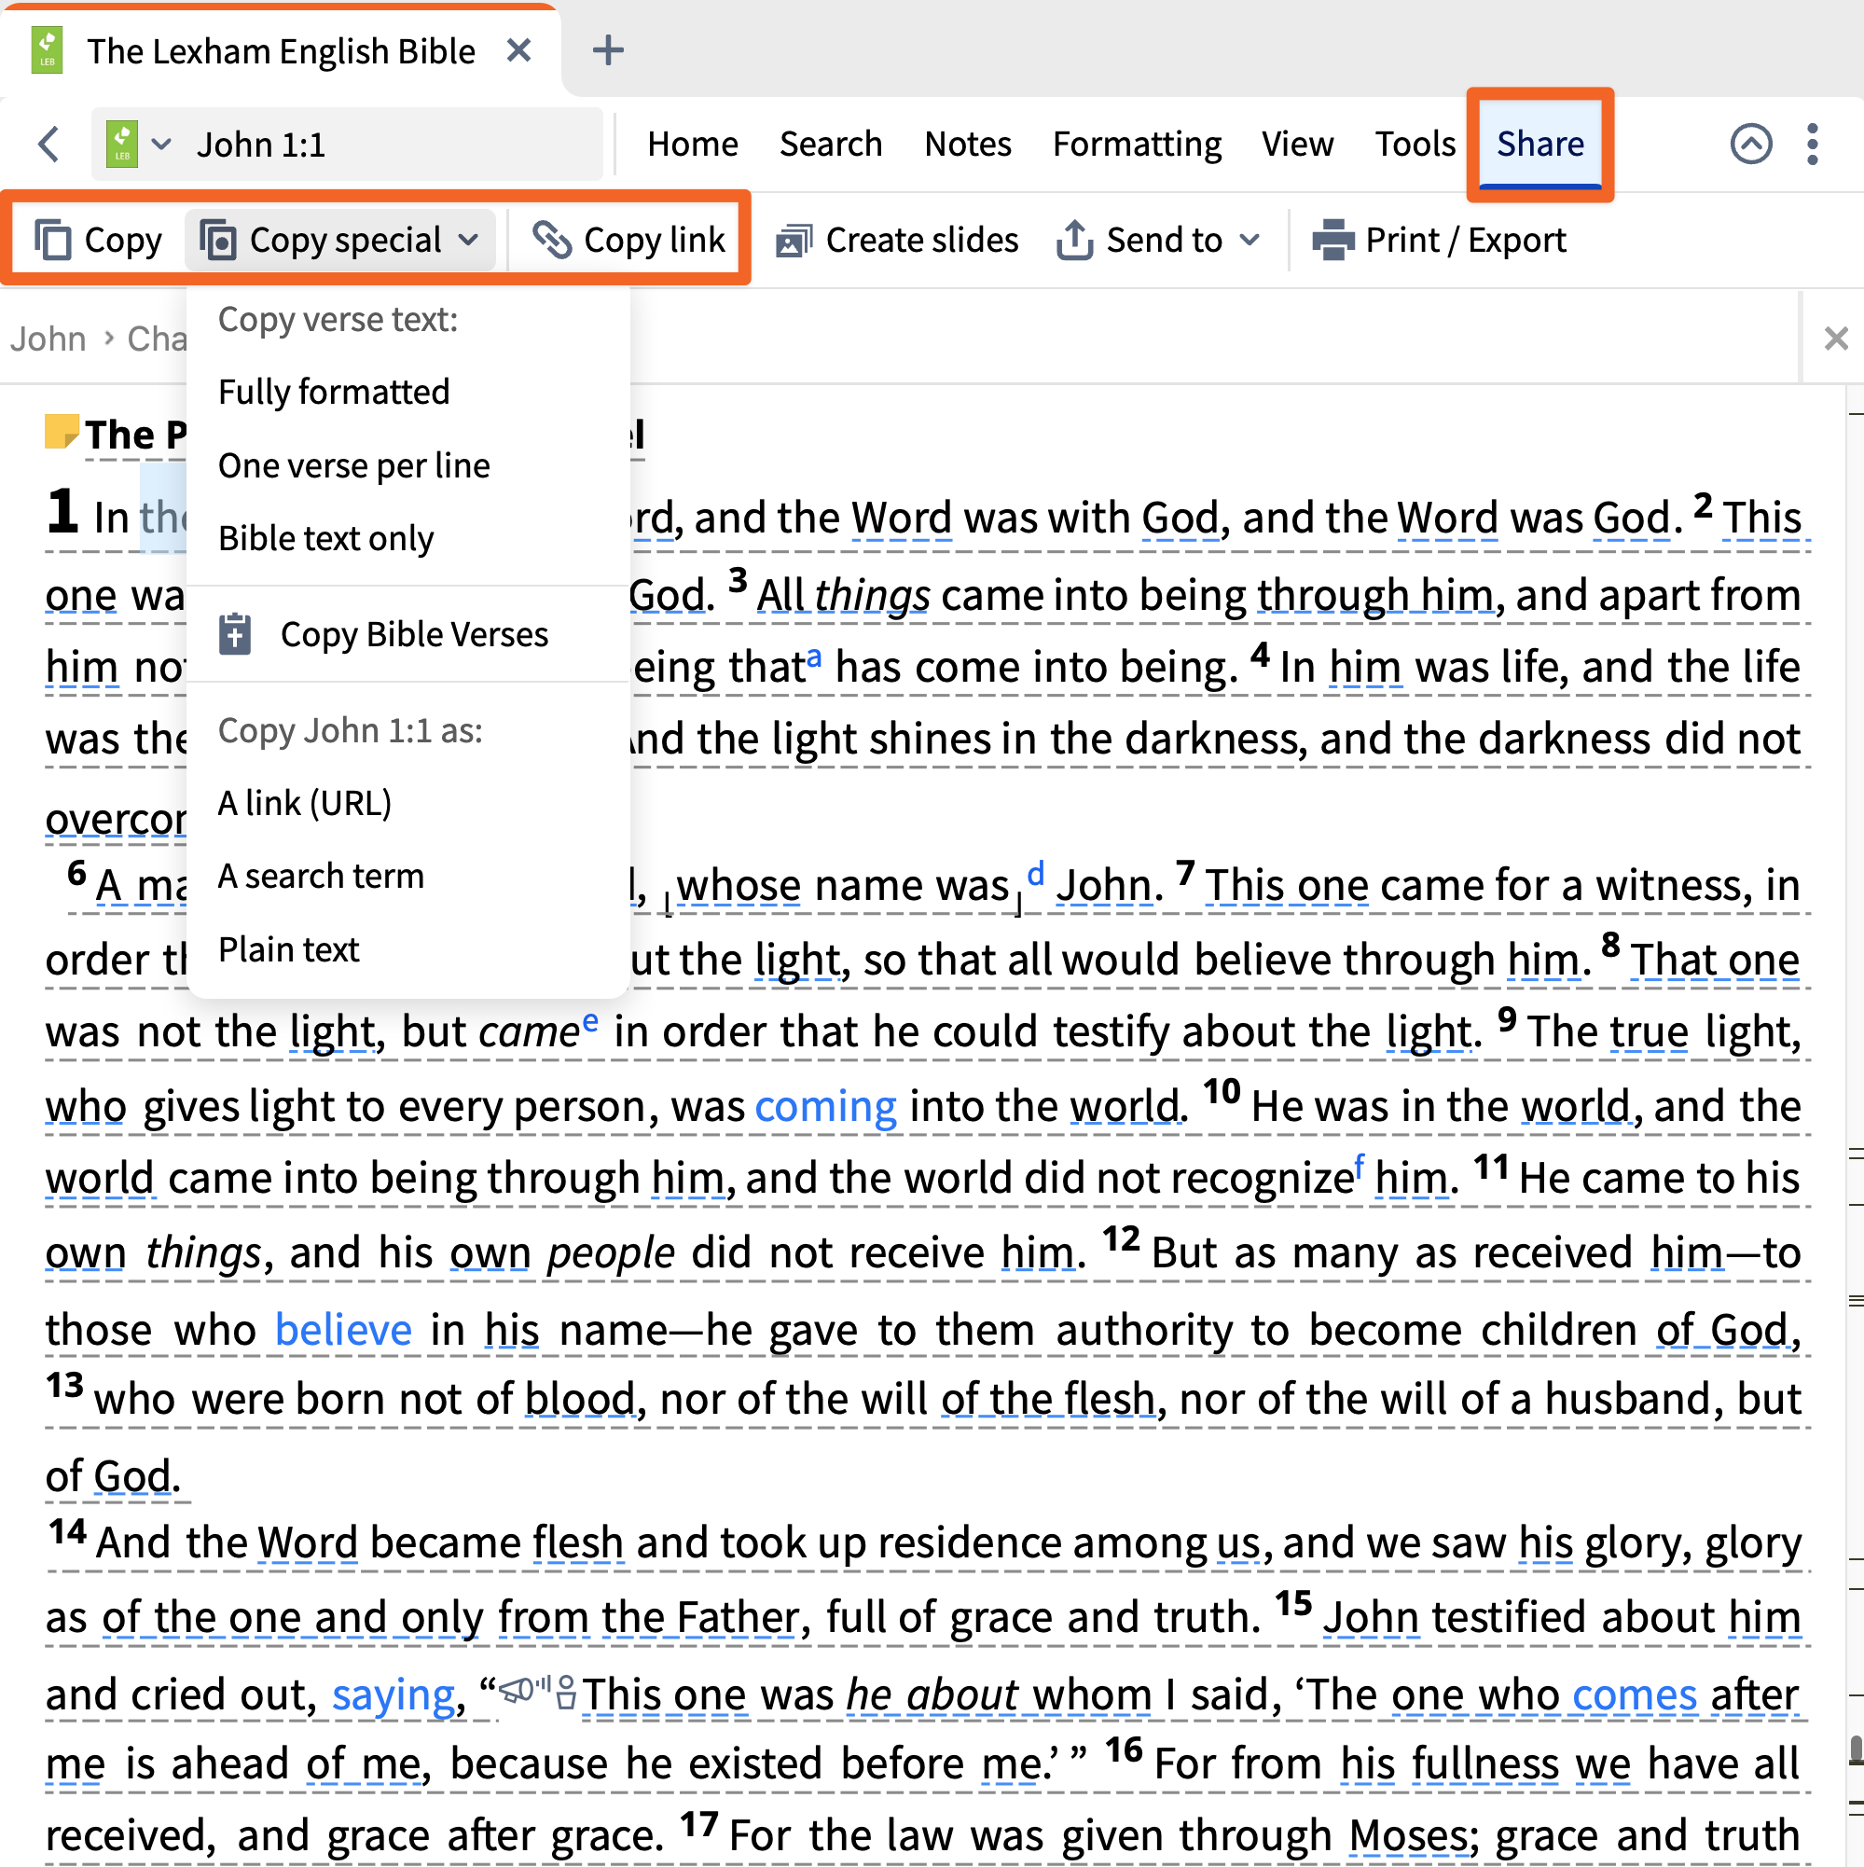Viewport: 1864px width, 1867px height.
Task: Click the verse 14 number
Action: coord(68,1532)
